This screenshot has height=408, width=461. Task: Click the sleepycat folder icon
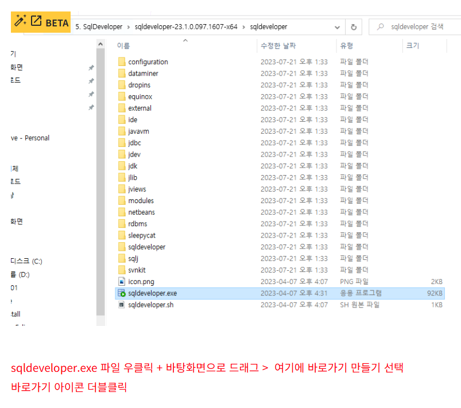[x=122, y=235]
